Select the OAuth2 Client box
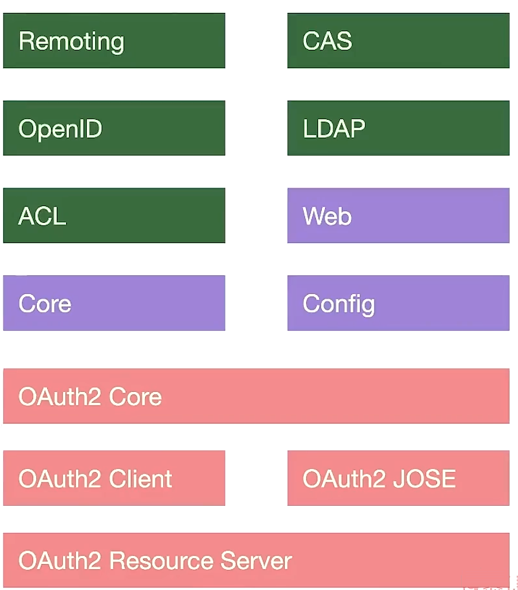The image size is (518, 590). [x=114, y=478]
